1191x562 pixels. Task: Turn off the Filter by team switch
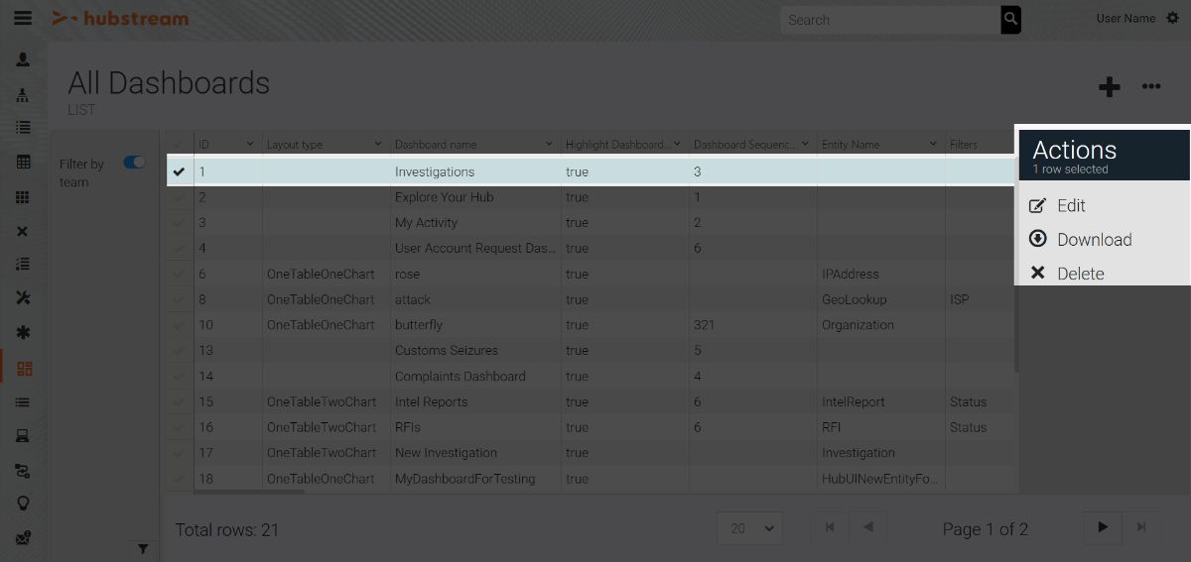click(x=134, y=163)
